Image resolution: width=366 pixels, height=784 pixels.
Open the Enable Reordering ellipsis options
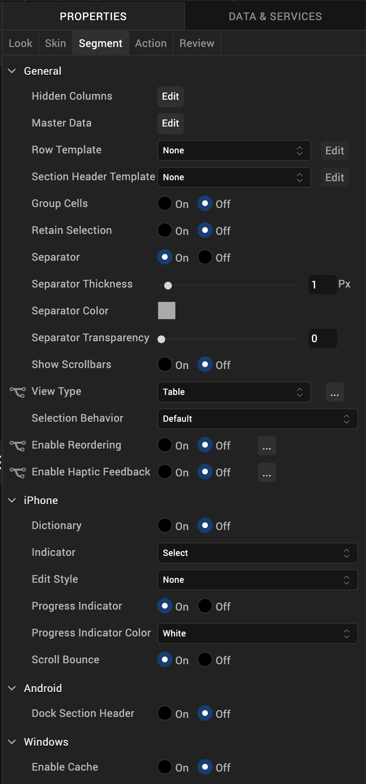pyautogui.click(x=267, y=446)
